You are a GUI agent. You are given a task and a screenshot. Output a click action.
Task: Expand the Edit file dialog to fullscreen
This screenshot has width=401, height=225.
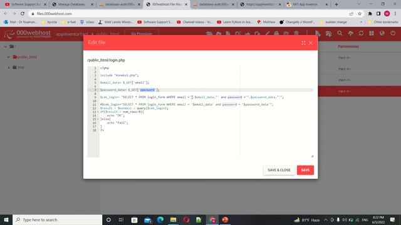(303, 43)
